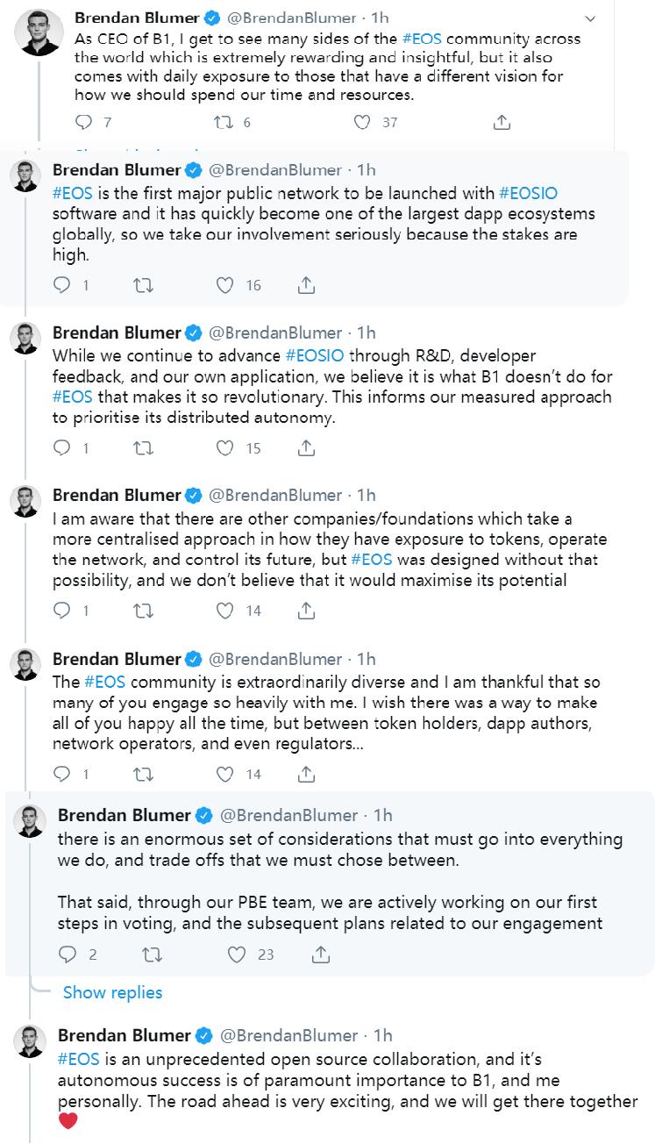Reply to the tweet with 7 replies
The image size is (655, 1144).
click(x=84, y=123)
